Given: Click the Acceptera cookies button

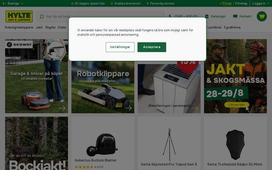Looking at the screenshot, I should pos(152,47).
